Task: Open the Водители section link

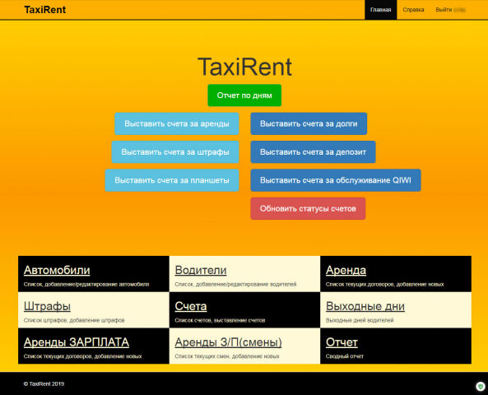Action: [x=201, y=270]
